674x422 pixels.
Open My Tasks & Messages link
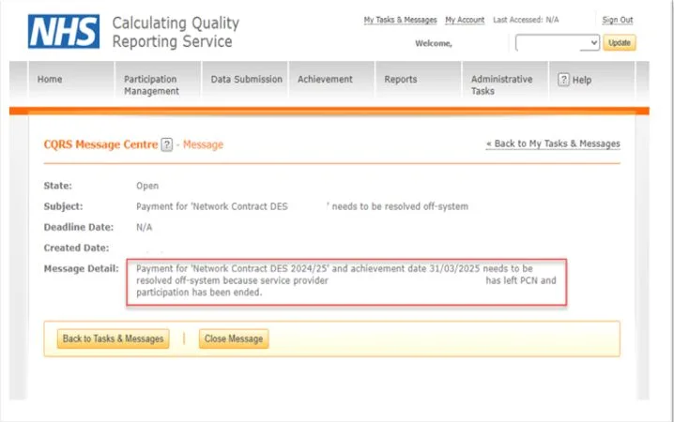pyautogui.click(x=400, y=20)
